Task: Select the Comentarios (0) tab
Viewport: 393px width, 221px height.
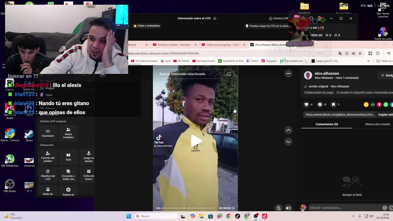Action: 327,124
